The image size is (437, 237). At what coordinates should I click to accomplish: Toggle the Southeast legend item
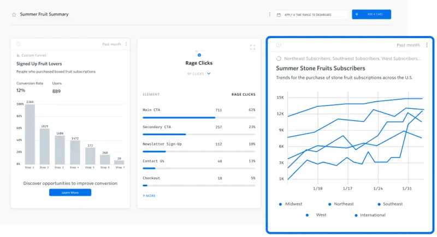390,204
